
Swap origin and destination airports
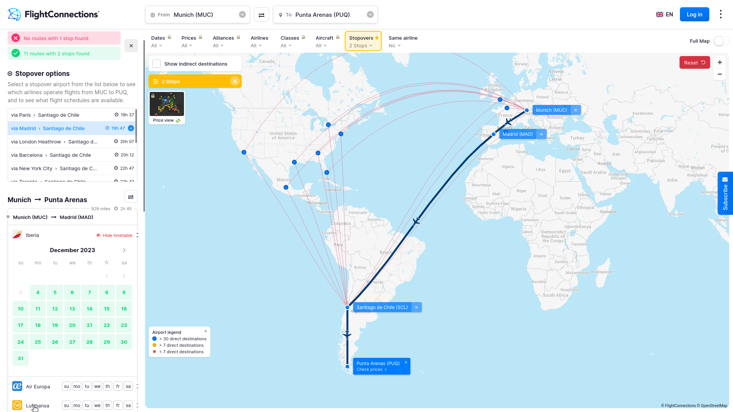[262, 15]
